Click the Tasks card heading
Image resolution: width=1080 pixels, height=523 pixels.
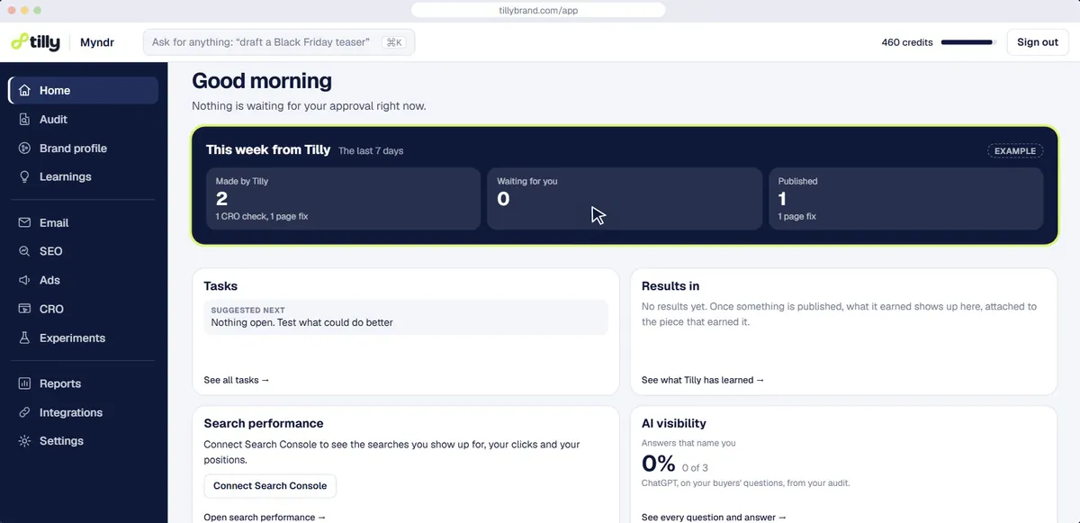(x=220, y=286)
